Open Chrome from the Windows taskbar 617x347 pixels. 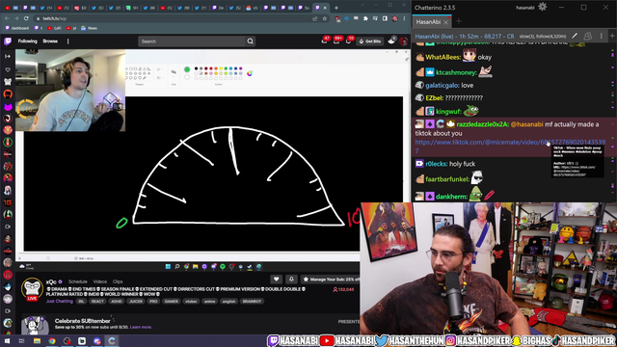[52, 340]
